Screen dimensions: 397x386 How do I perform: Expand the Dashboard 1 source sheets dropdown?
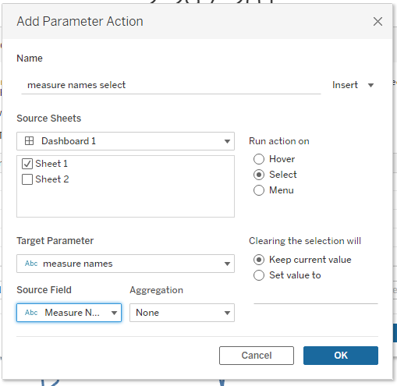126,141
